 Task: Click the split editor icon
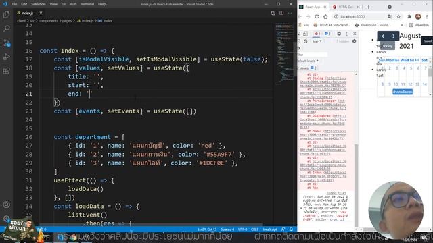pos(281,13)
